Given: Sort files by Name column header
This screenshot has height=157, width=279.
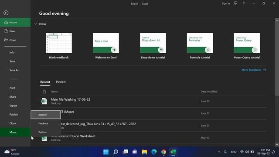Looking at the screenshot, I should click(x=54, y=92).
